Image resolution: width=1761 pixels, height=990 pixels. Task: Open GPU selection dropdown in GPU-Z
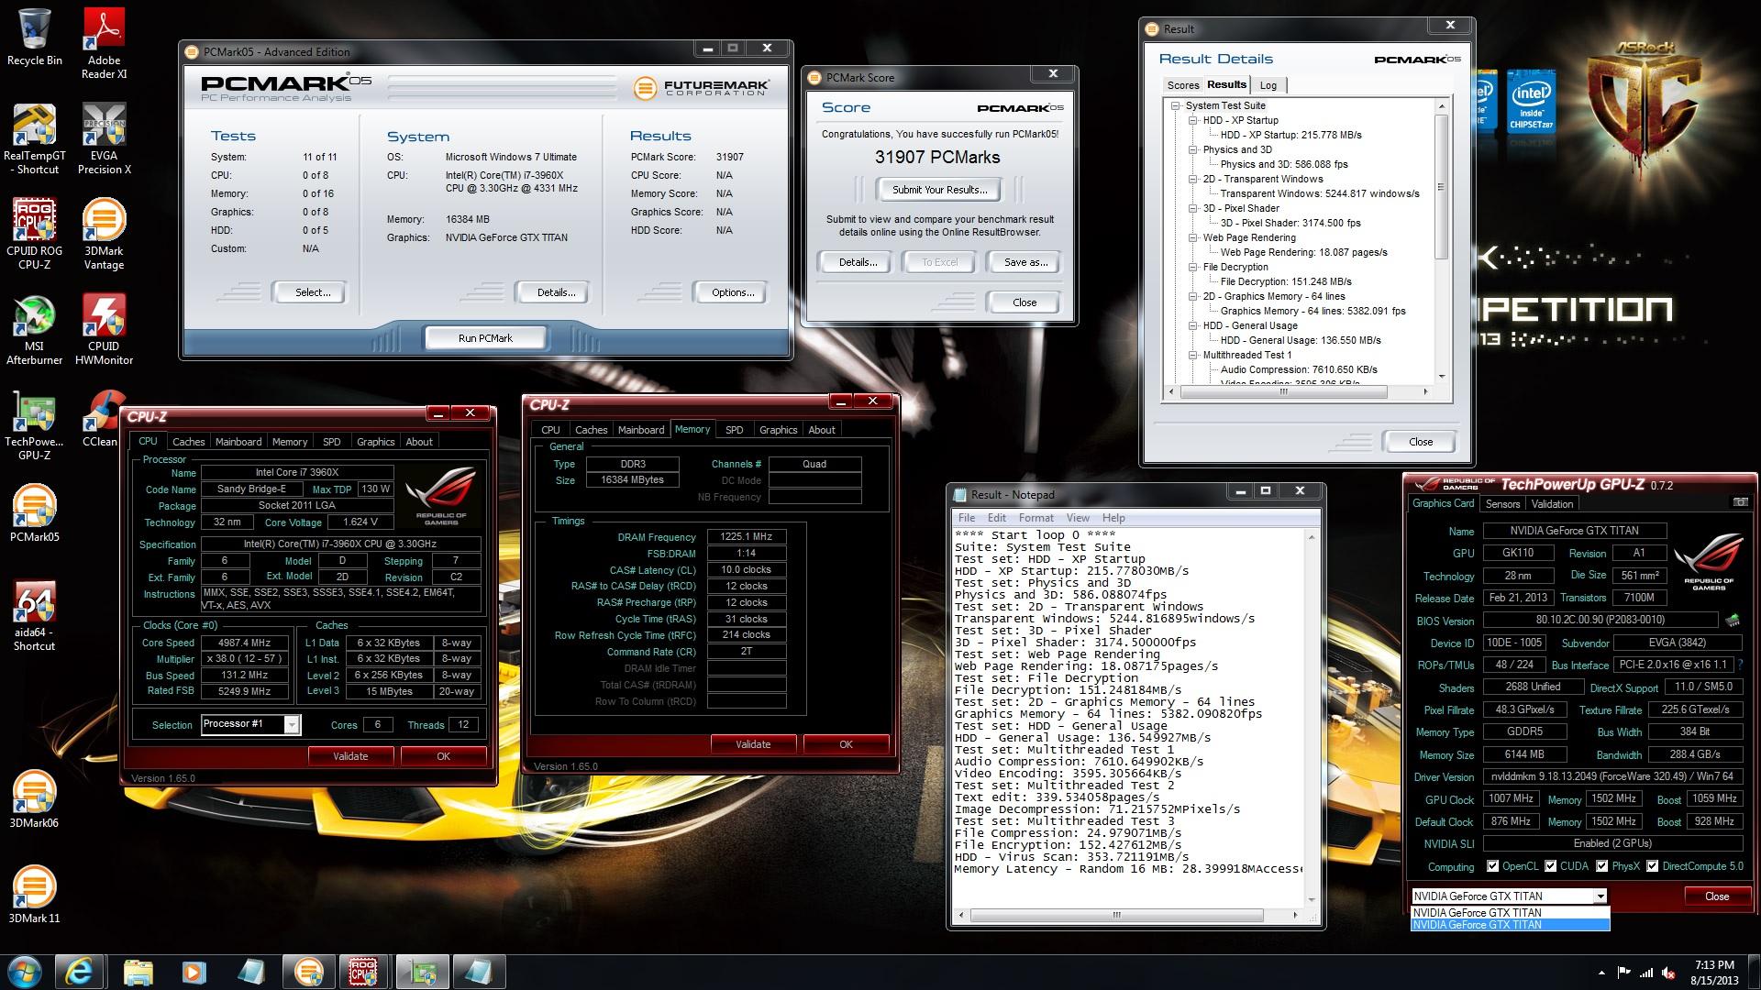pos(1600,896)
